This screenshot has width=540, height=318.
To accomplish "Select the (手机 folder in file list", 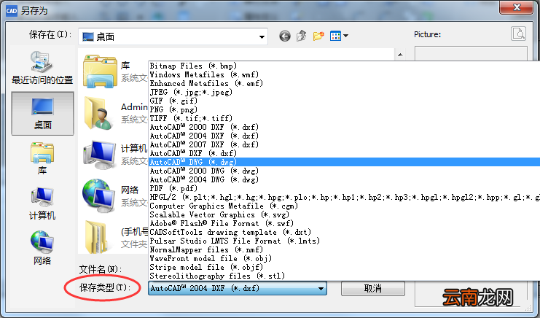I will click(x=115, y=237).
